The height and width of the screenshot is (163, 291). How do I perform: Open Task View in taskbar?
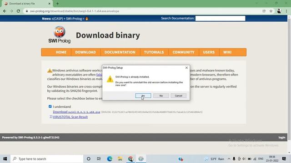pos(99,159)
